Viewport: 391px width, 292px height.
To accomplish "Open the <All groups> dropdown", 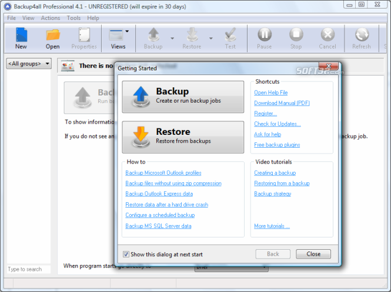I will coord(29,64).
